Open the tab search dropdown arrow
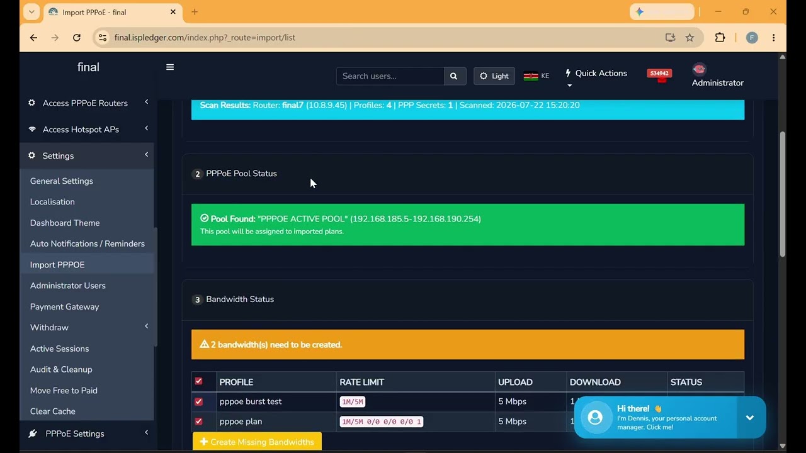Viewport: 806px width, 453px height. point(31,12)
